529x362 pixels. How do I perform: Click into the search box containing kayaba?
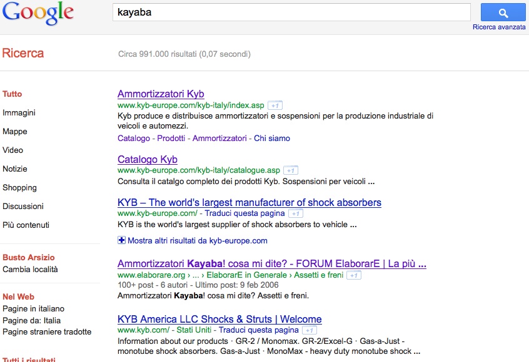(x=291, y=12)
